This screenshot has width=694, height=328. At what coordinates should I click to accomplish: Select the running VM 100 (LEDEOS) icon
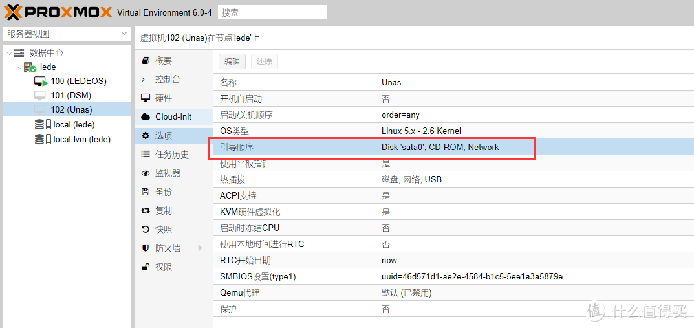pos(41,82)
